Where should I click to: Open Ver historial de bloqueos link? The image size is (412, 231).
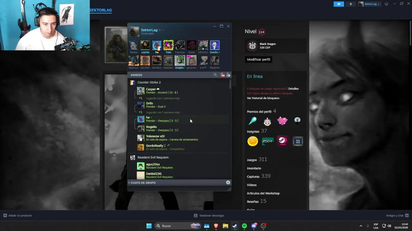tap(263, 98)
